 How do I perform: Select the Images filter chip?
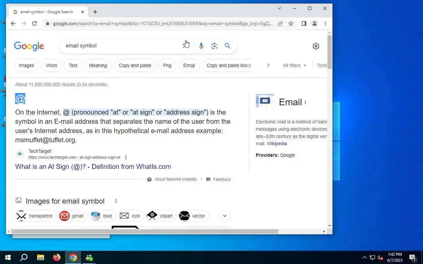point(26,65)
